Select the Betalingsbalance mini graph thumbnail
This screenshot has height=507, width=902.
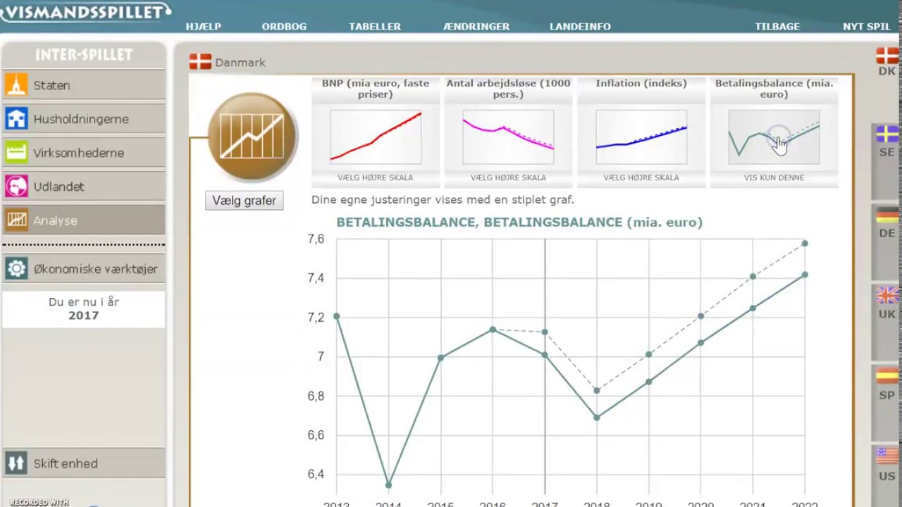click(774, 137)
